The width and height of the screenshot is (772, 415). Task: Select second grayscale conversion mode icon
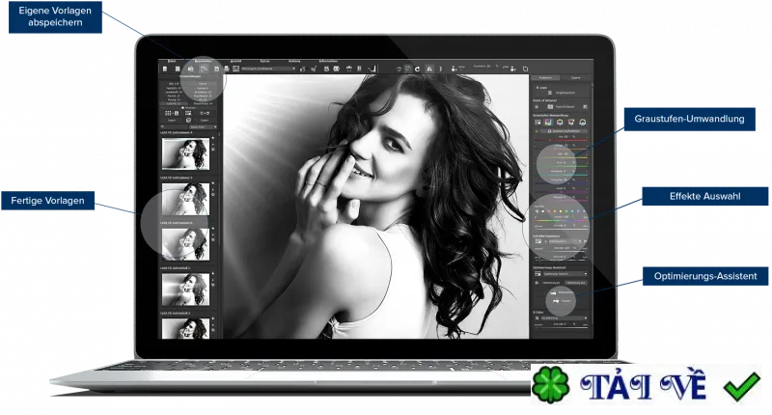click(548, 123)
